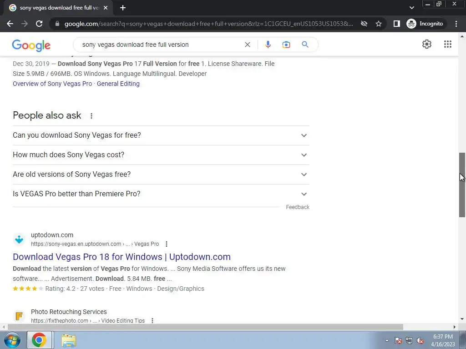Go back to the previous page

(x=10, y=24)
